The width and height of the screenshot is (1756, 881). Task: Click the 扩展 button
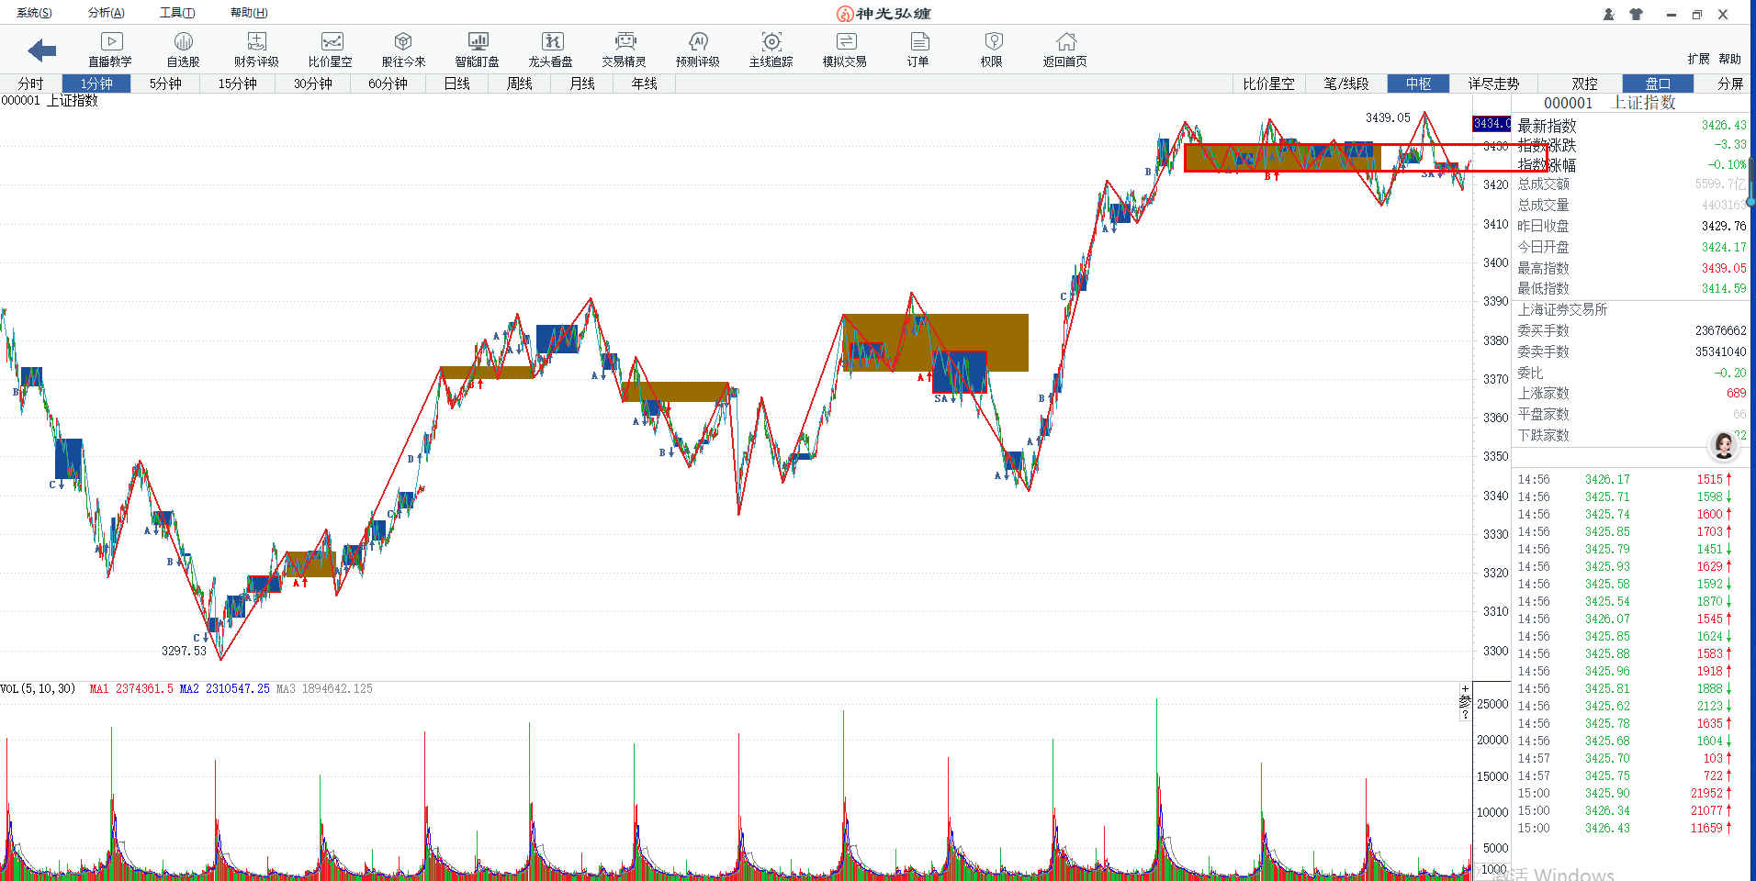1698,59
